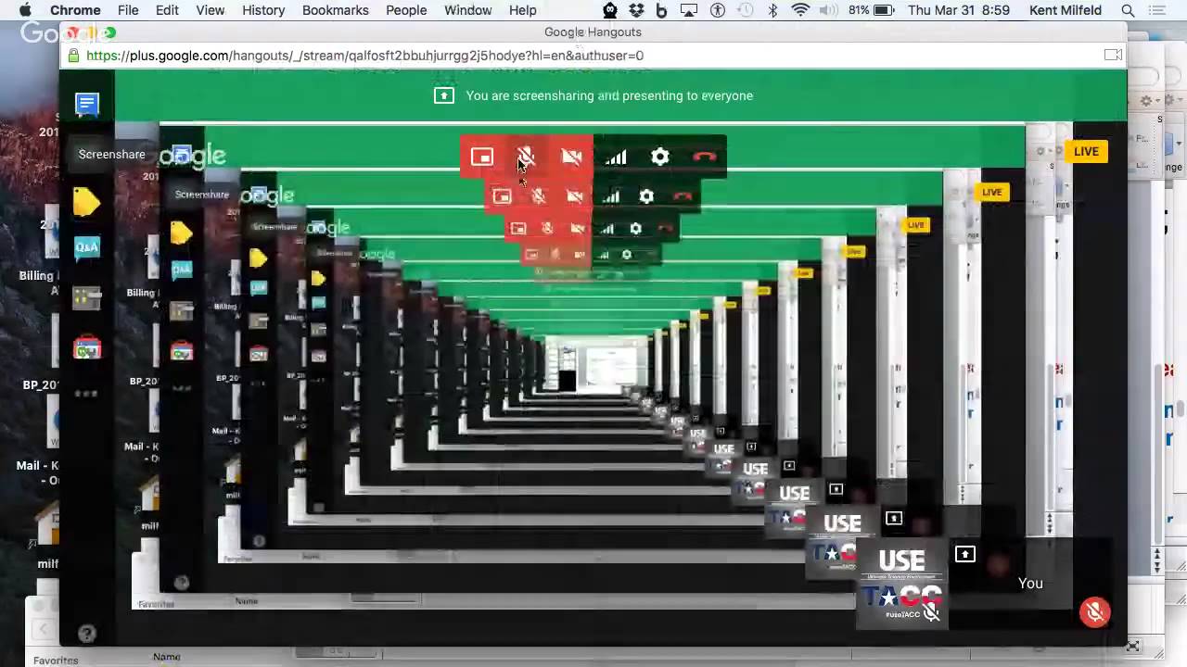Toggle the camera off button in call toolbar
This screenshot has width=1187, height=667.
point(571,157)
